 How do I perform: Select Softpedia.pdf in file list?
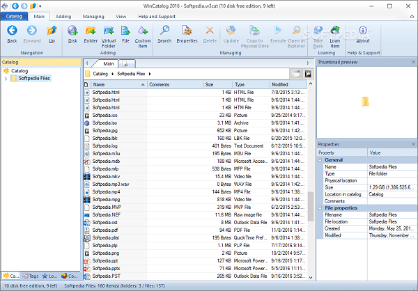tap(195, 230)
